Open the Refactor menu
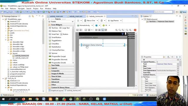Screen dimensions: 188x106 [13, 9]
